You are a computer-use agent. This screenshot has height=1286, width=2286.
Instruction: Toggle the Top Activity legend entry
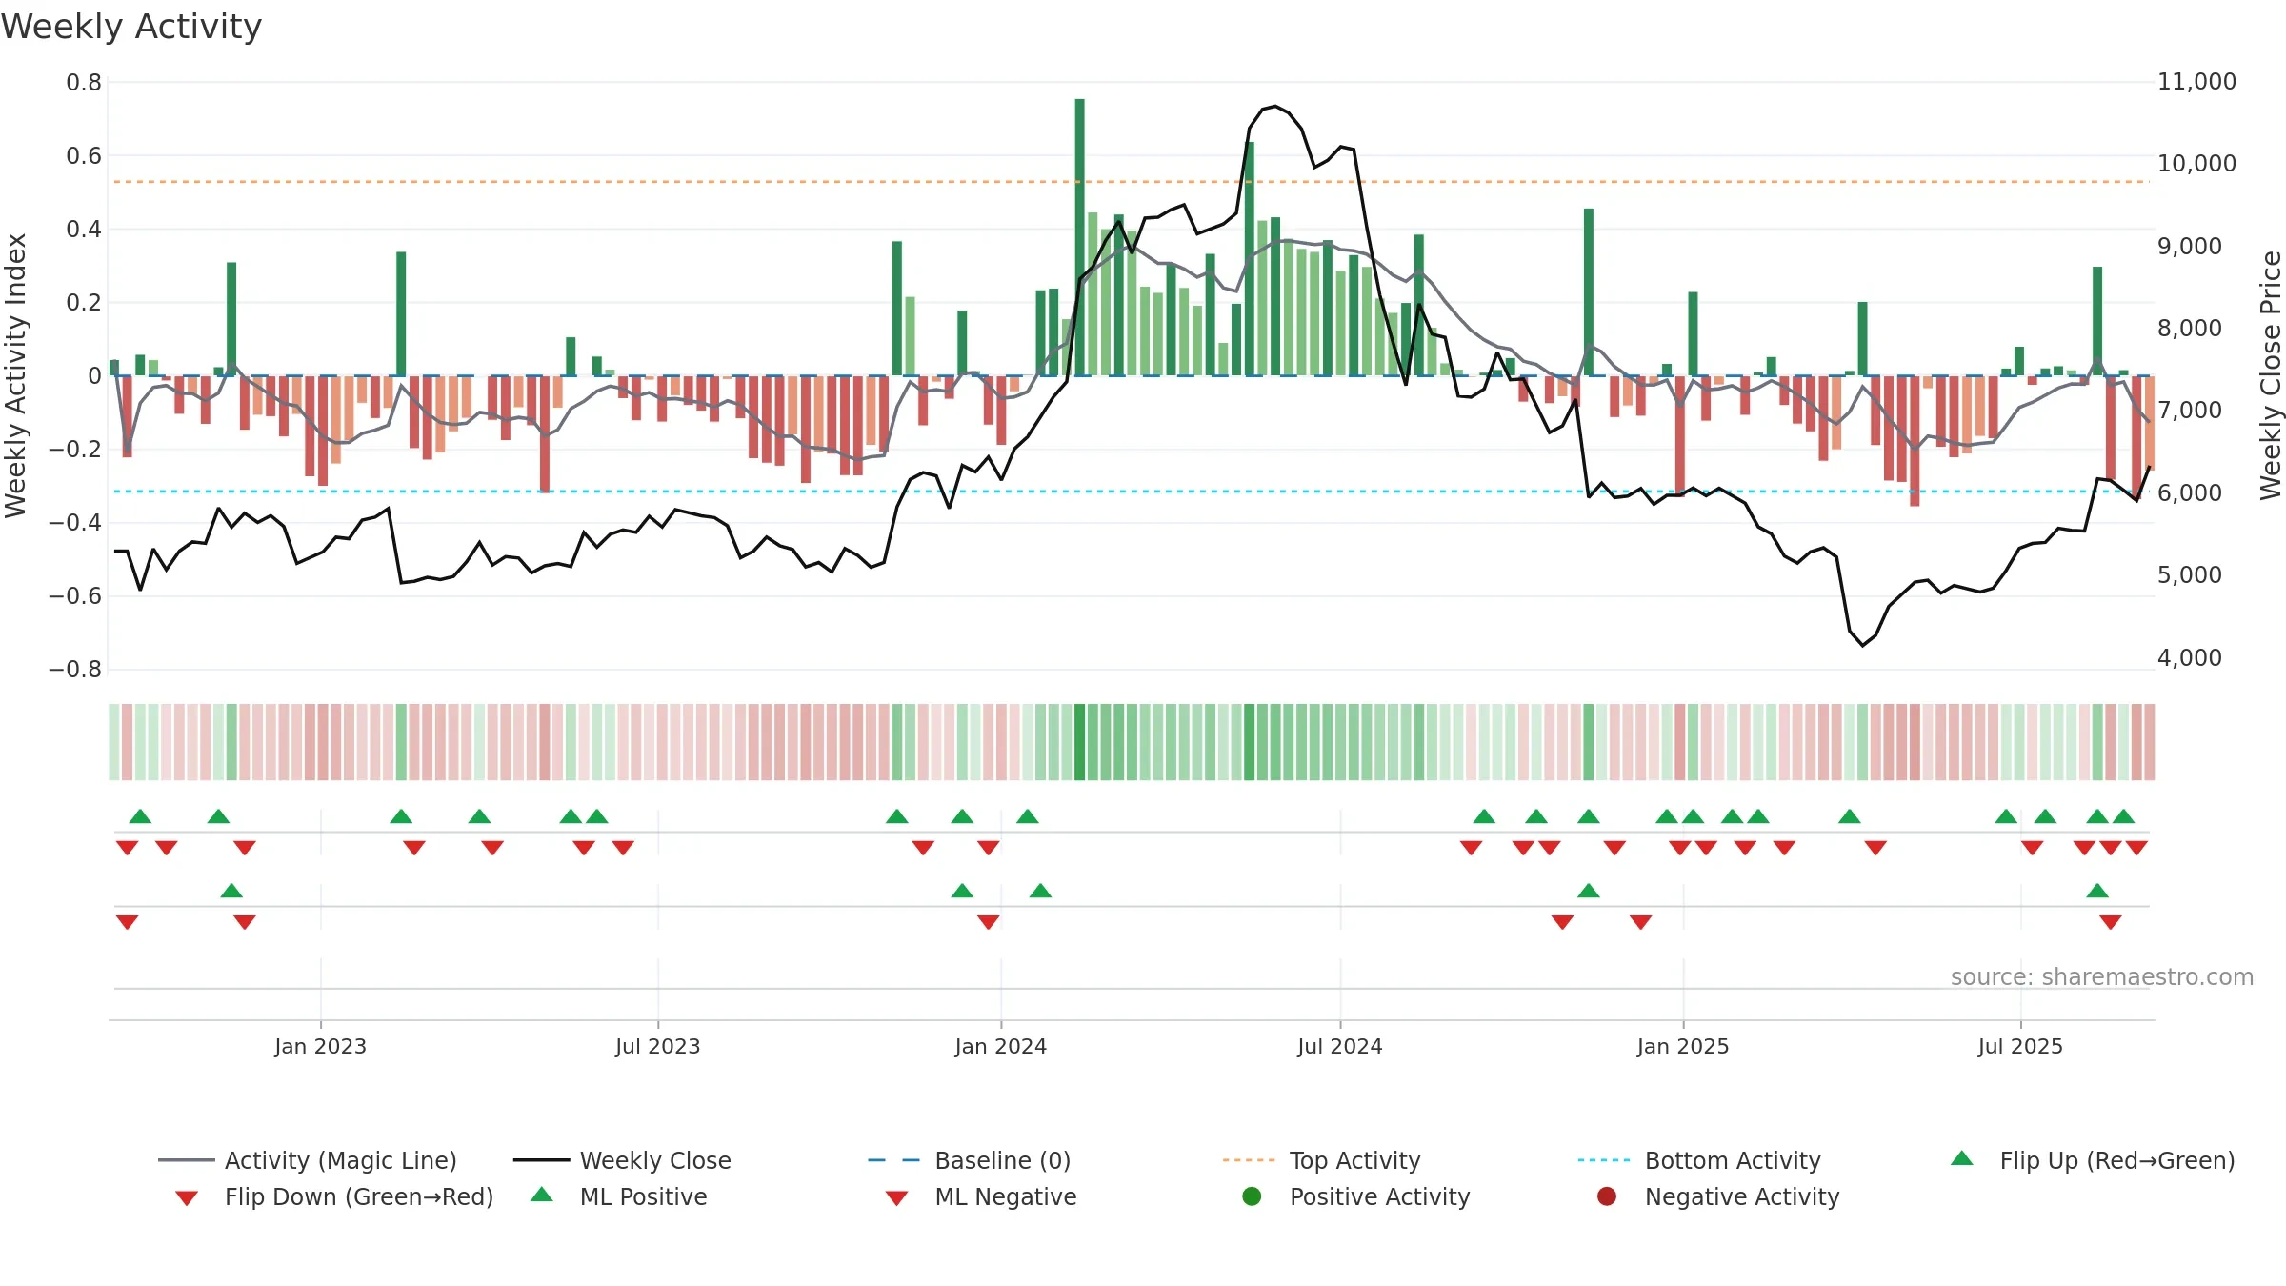tap(1321, 1160)
